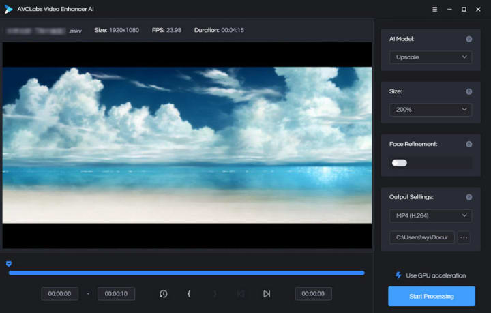Show help for AI Model
Screen dimensions: 491x313
coord(468,39)
